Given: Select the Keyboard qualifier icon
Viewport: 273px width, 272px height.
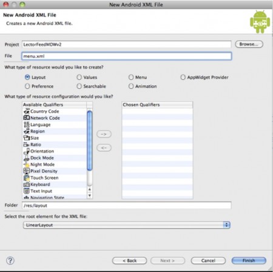Looking at the screenshot, I should point(27,184).
